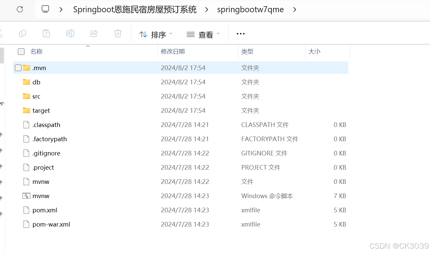Click the Share toolbar icon

point(94,33)
